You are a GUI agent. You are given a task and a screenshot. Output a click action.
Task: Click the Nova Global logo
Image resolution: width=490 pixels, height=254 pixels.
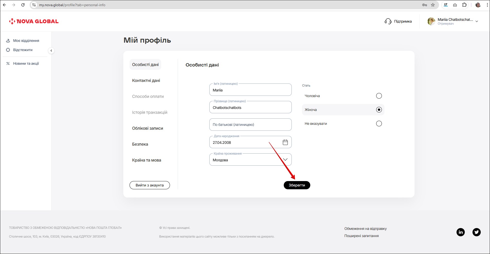tap(34, 21)
